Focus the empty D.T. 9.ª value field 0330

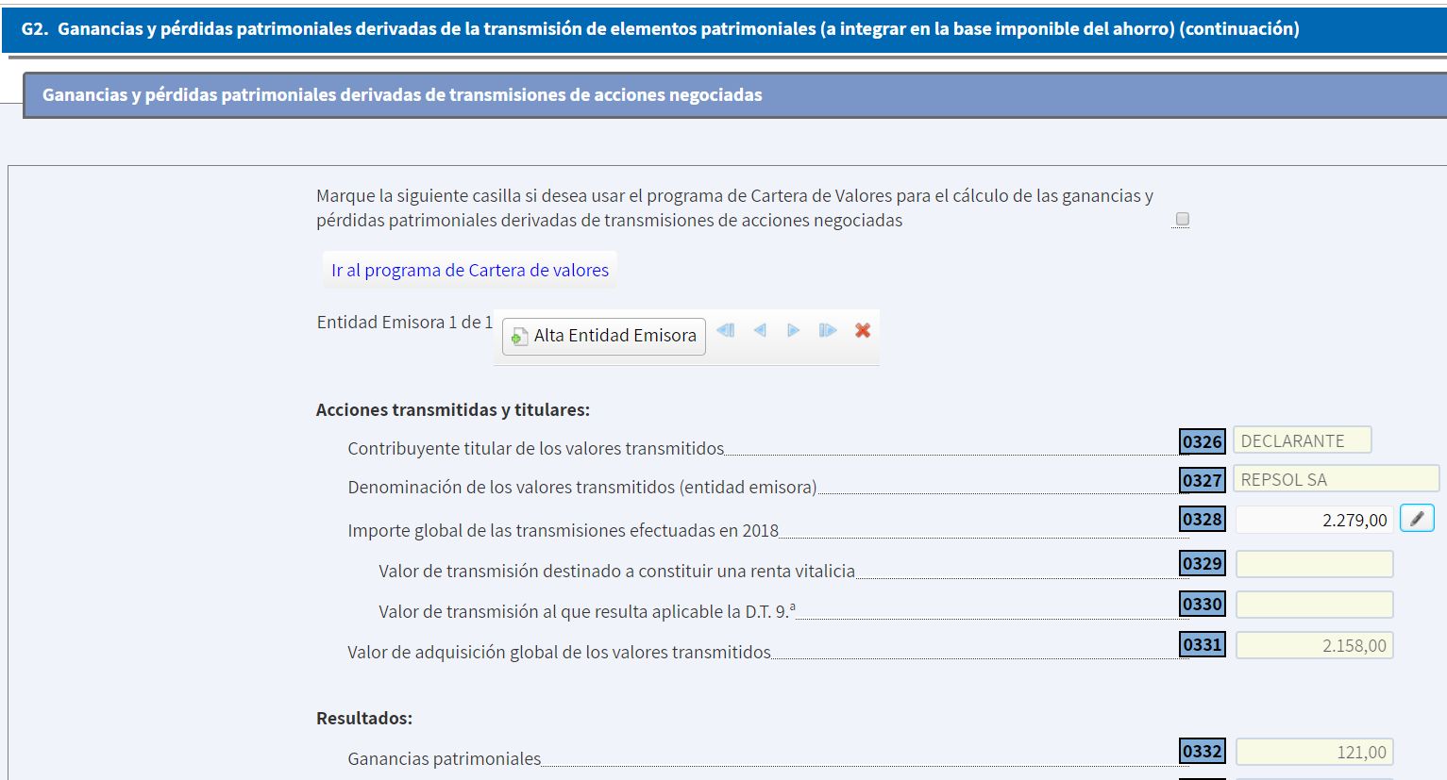1314,605
